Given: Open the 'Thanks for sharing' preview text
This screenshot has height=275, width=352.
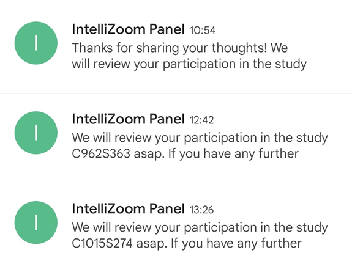Looking at the screenshot, I should (189, 56).
